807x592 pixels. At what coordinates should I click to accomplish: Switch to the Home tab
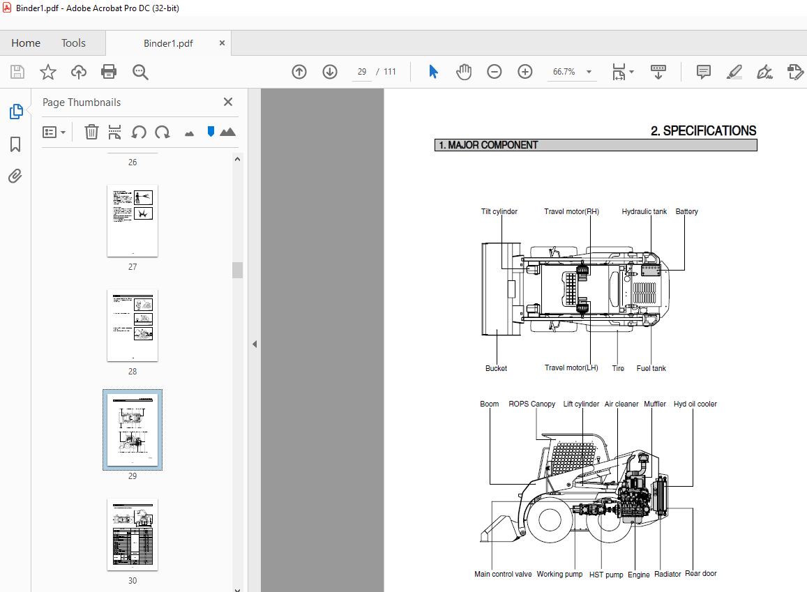tap(26, 43)
